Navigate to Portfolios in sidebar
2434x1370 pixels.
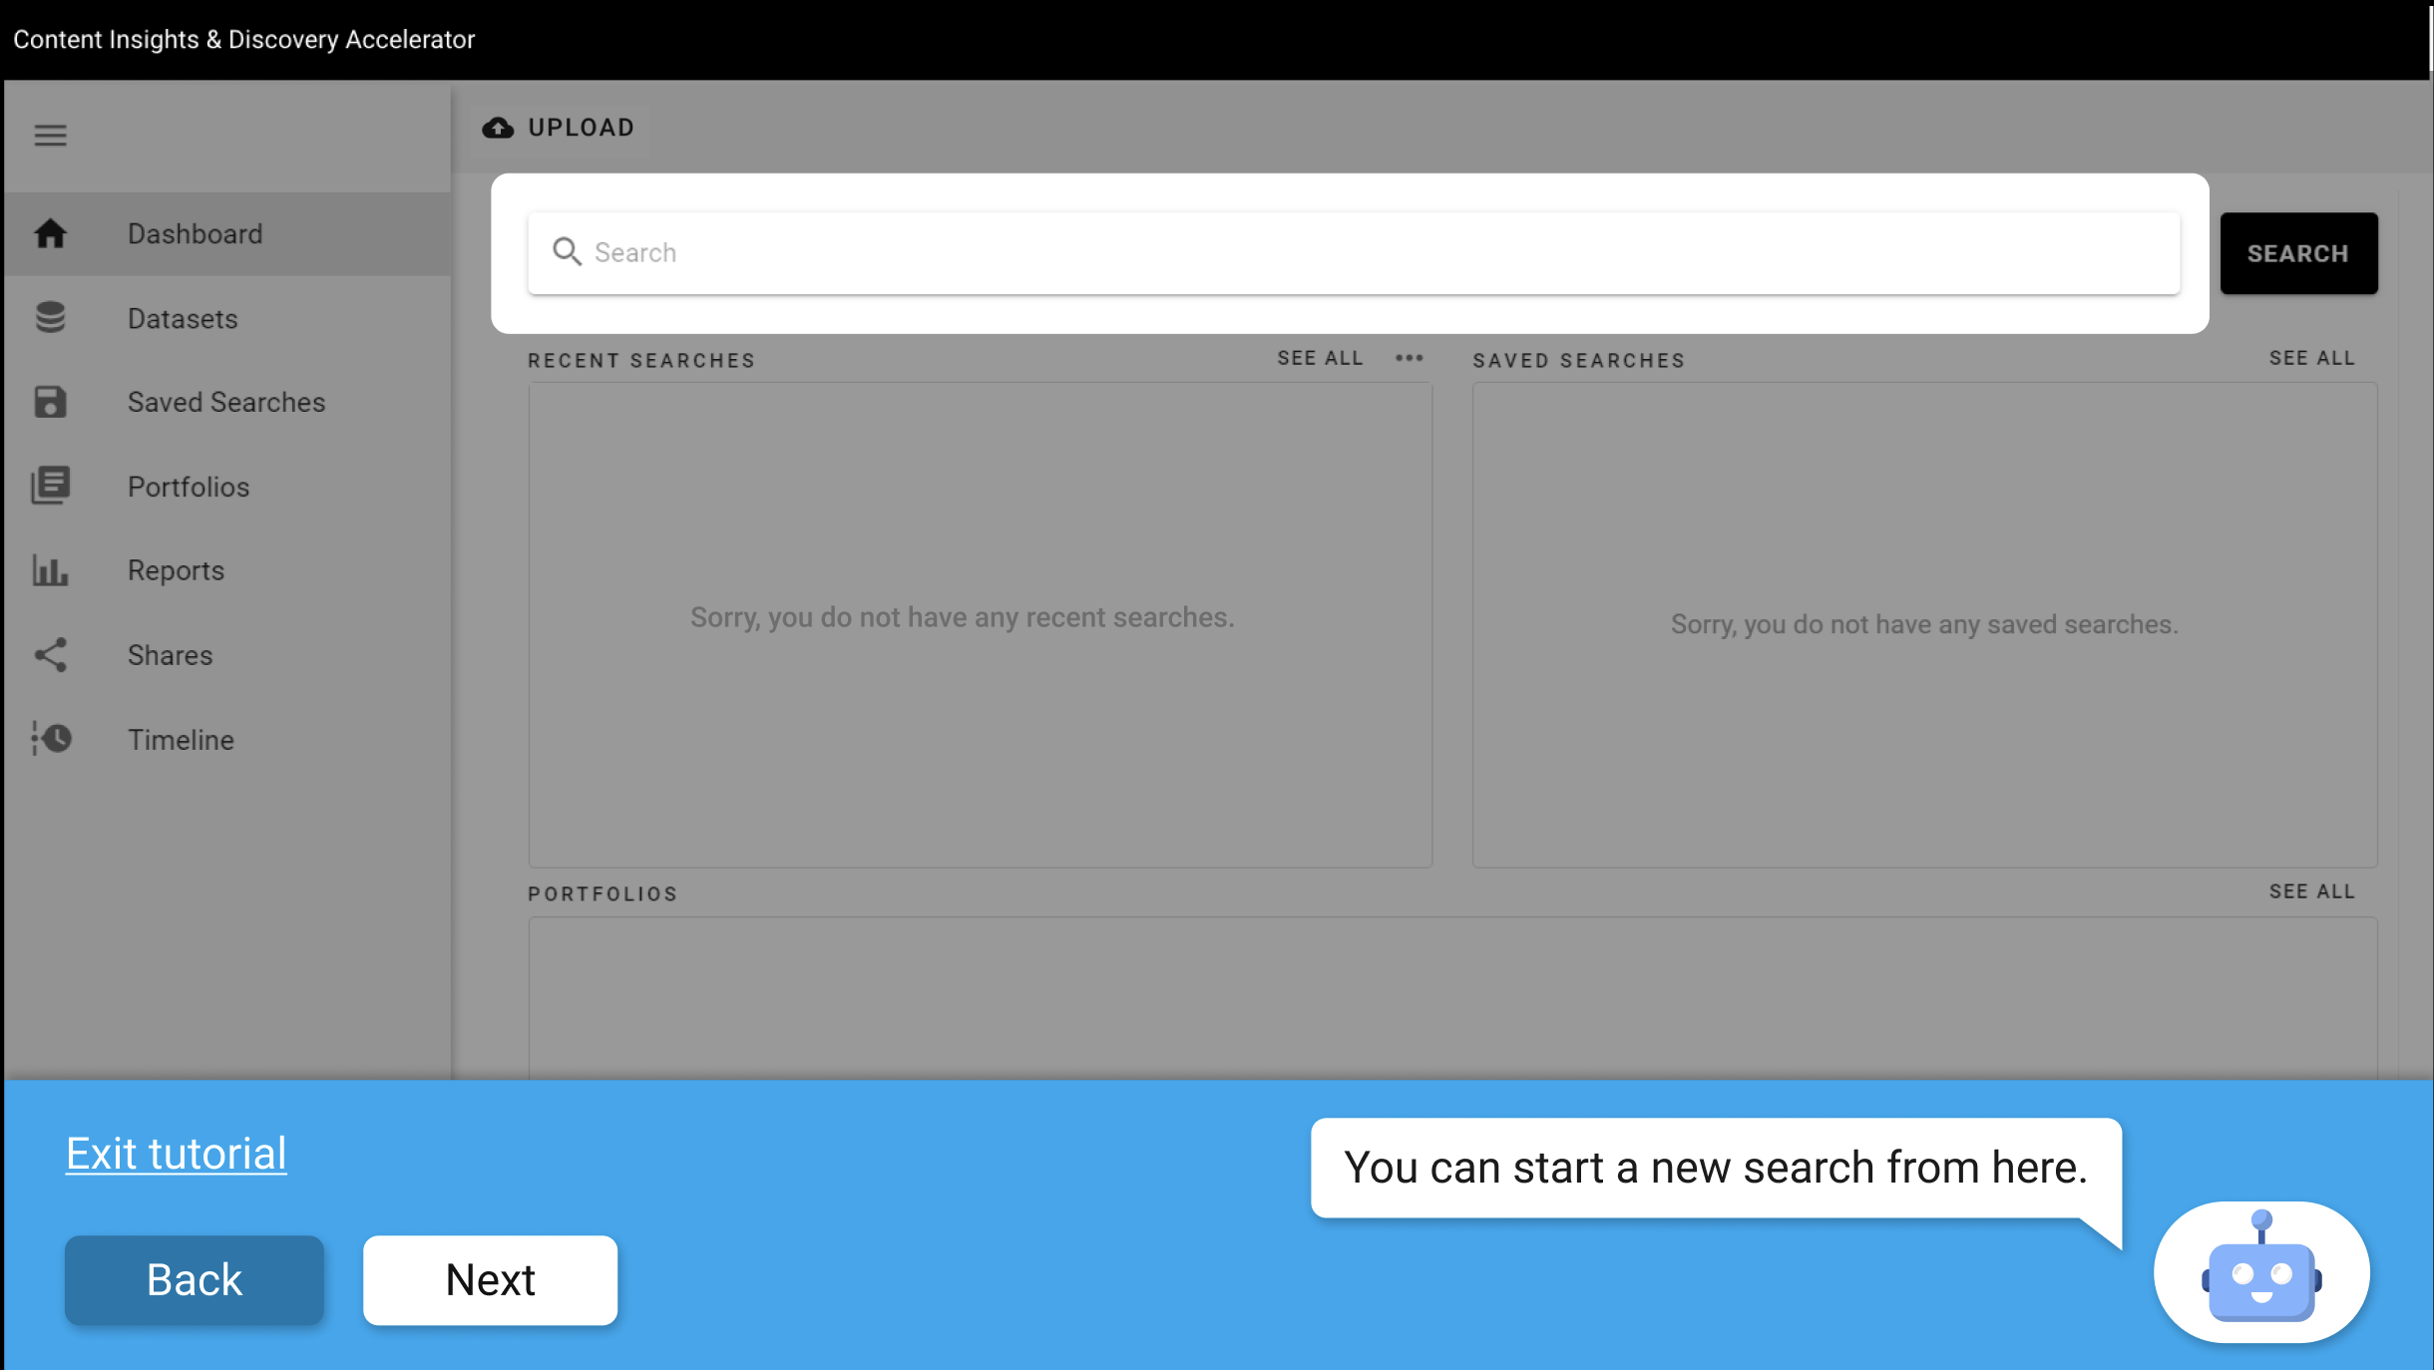pos(227,487)
